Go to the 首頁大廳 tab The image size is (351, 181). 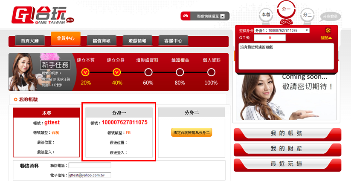click(28, 41)
